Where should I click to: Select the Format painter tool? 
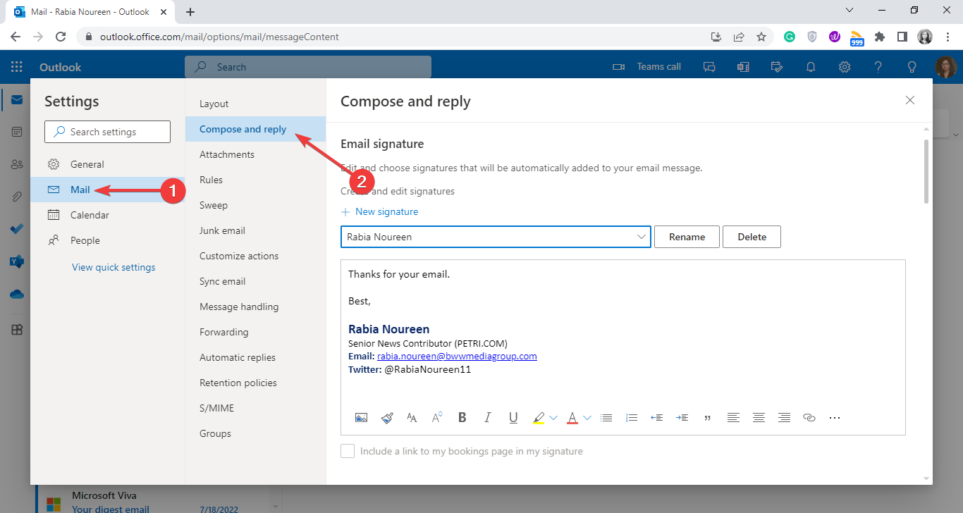386,417
